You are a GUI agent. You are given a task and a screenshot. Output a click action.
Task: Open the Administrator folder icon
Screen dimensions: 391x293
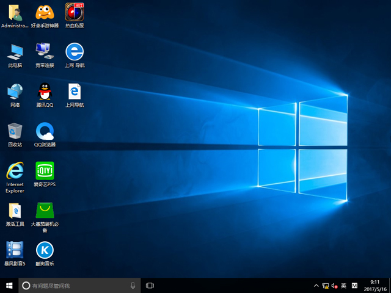[15, 12]
